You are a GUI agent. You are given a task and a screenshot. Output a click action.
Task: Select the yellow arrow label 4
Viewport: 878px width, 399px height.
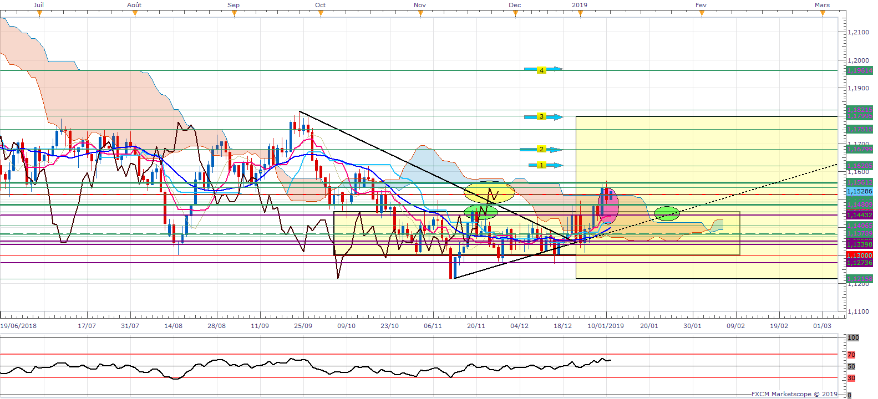pos(542,70)
